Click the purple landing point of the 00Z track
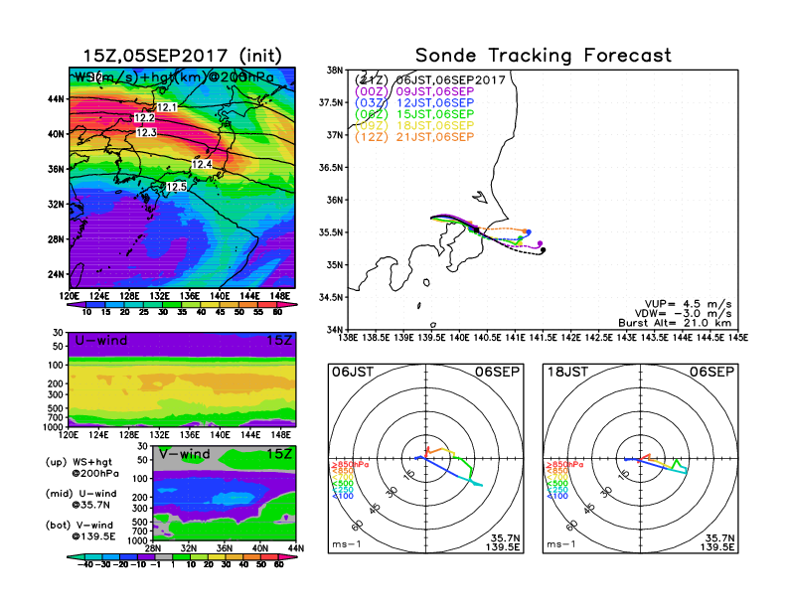Screen dimensions: 787x608 540,243
